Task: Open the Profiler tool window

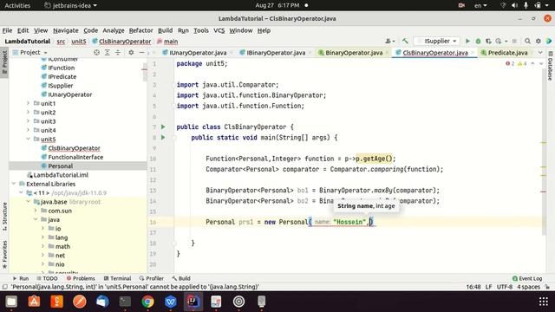Action: point(152,278)
